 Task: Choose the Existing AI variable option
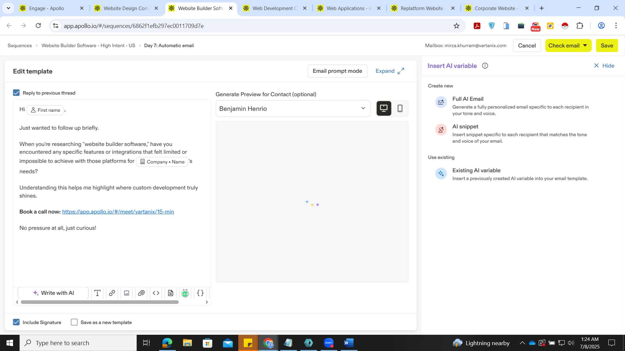(513, 174)
